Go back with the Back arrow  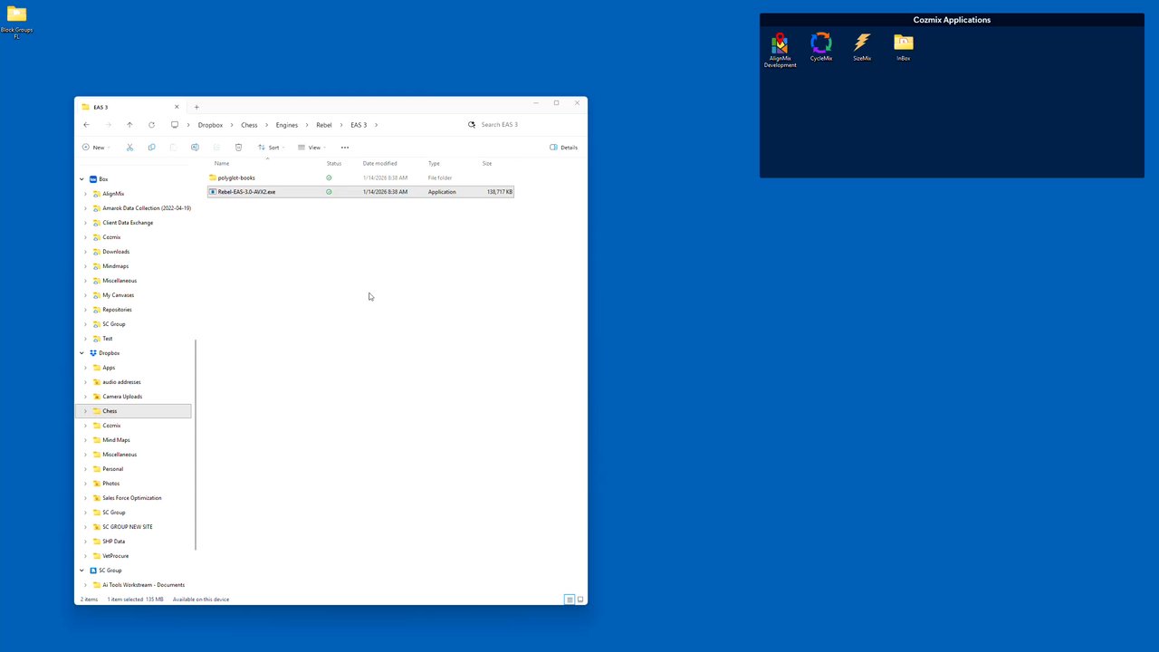point(86,125)
